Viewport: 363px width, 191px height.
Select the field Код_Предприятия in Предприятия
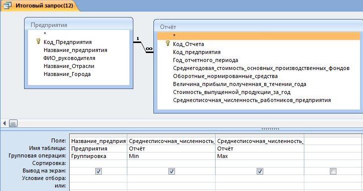(68, 42)
